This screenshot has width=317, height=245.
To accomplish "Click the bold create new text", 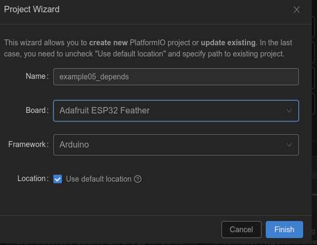I will click(108, 43).
